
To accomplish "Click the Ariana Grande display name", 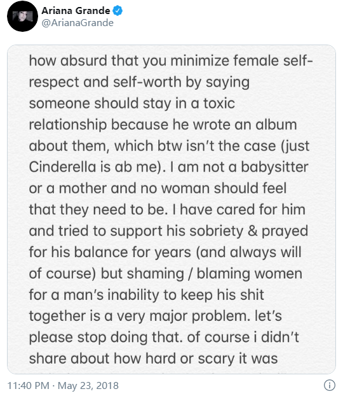I will (76, 11).
